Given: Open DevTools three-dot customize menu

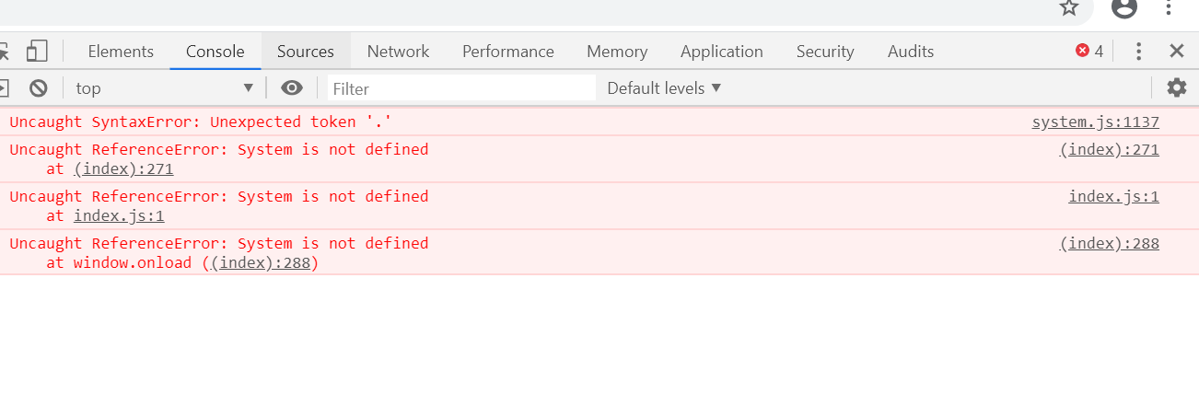Looking at the screenshot, I should tap(1139, 52).
